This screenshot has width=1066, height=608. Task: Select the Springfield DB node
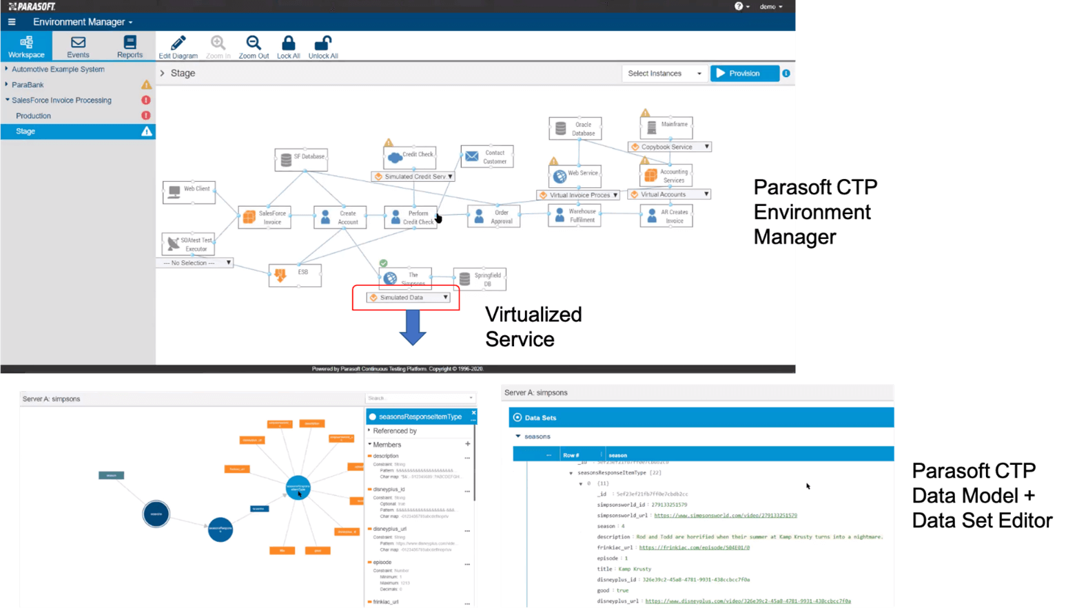[480, 279]
